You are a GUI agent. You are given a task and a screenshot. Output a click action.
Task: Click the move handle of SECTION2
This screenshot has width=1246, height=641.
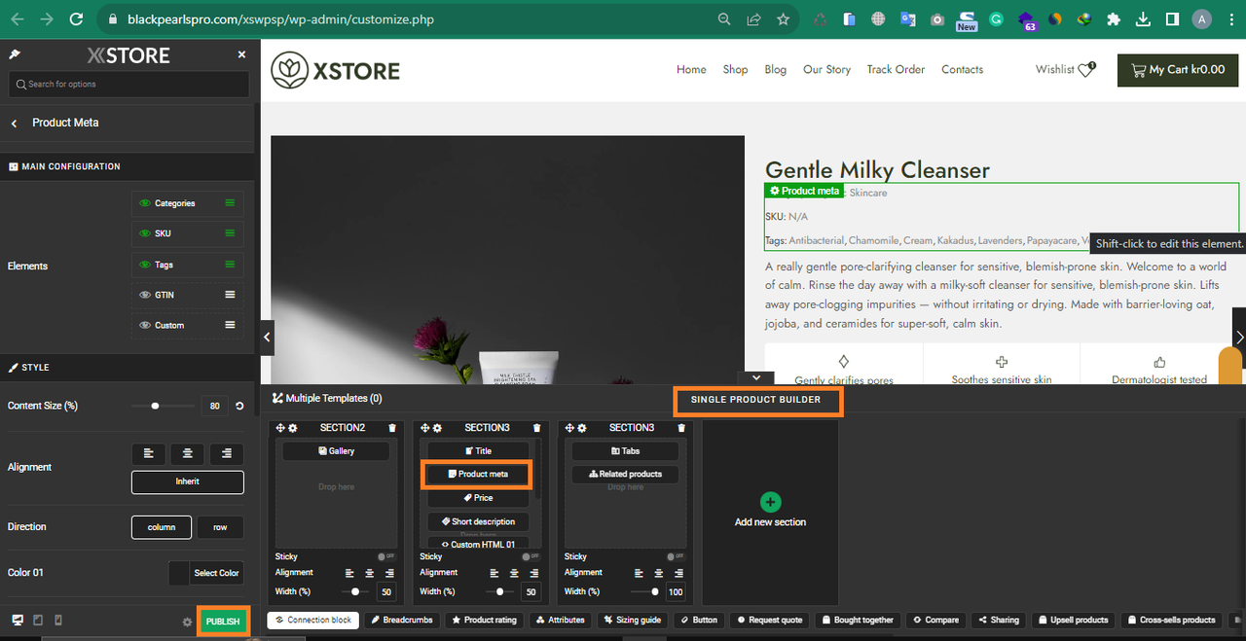click(x=280, y=428)
